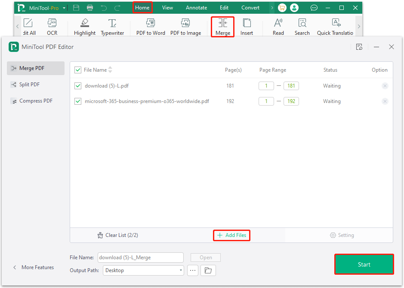
Task: Click the Redo arrow icon
Action: [117, 8]
